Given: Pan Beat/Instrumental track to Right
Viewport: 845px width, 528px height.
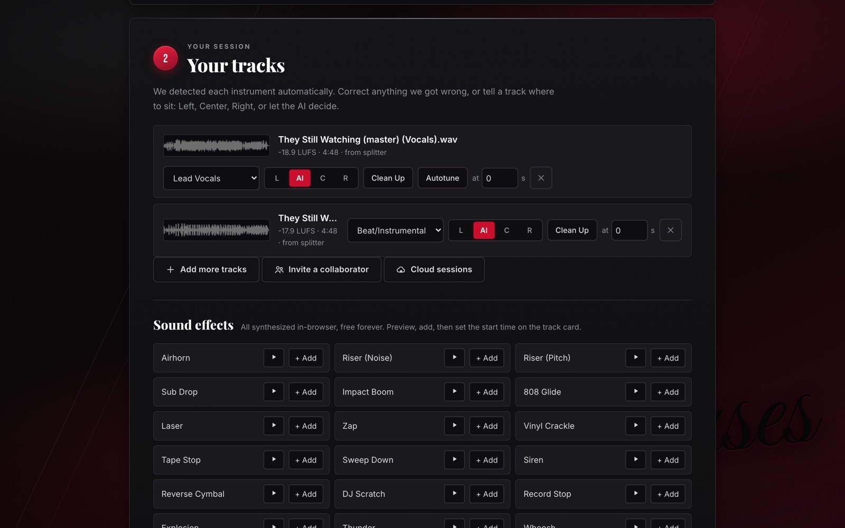Looking at the screenshot, I should [x=530, y=230].
